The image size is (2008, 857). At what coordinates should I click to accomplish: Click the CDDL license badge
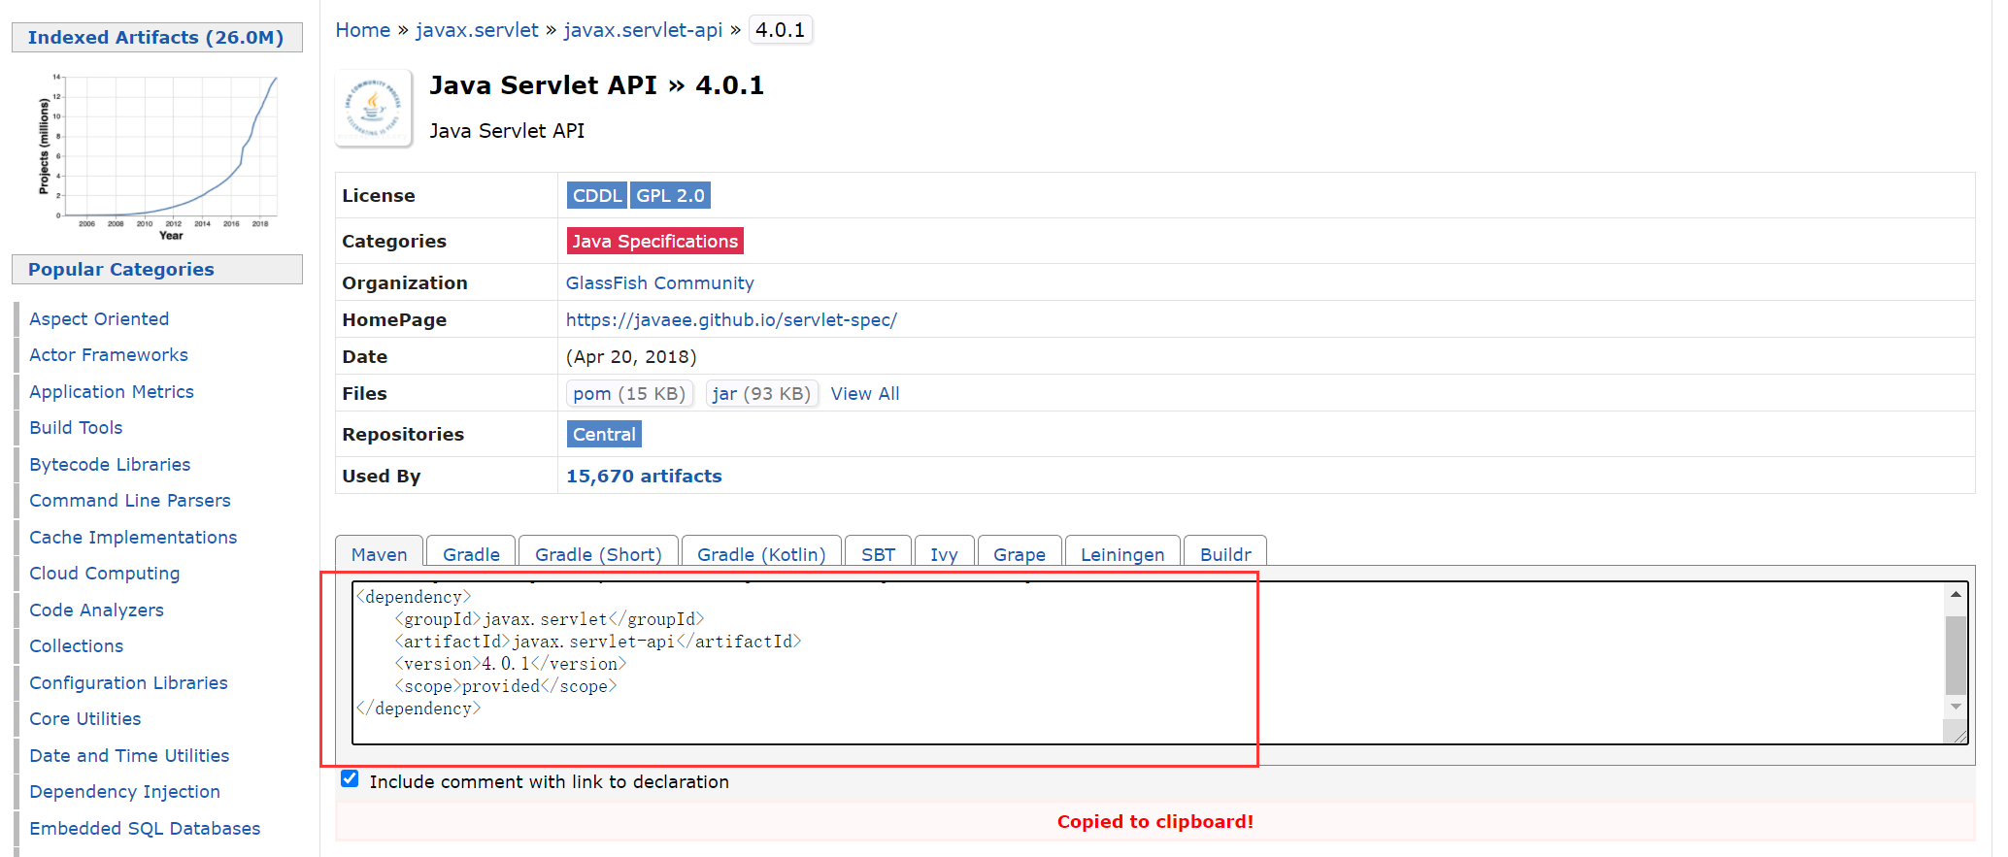pyautogui.click(x=597, y=195)
